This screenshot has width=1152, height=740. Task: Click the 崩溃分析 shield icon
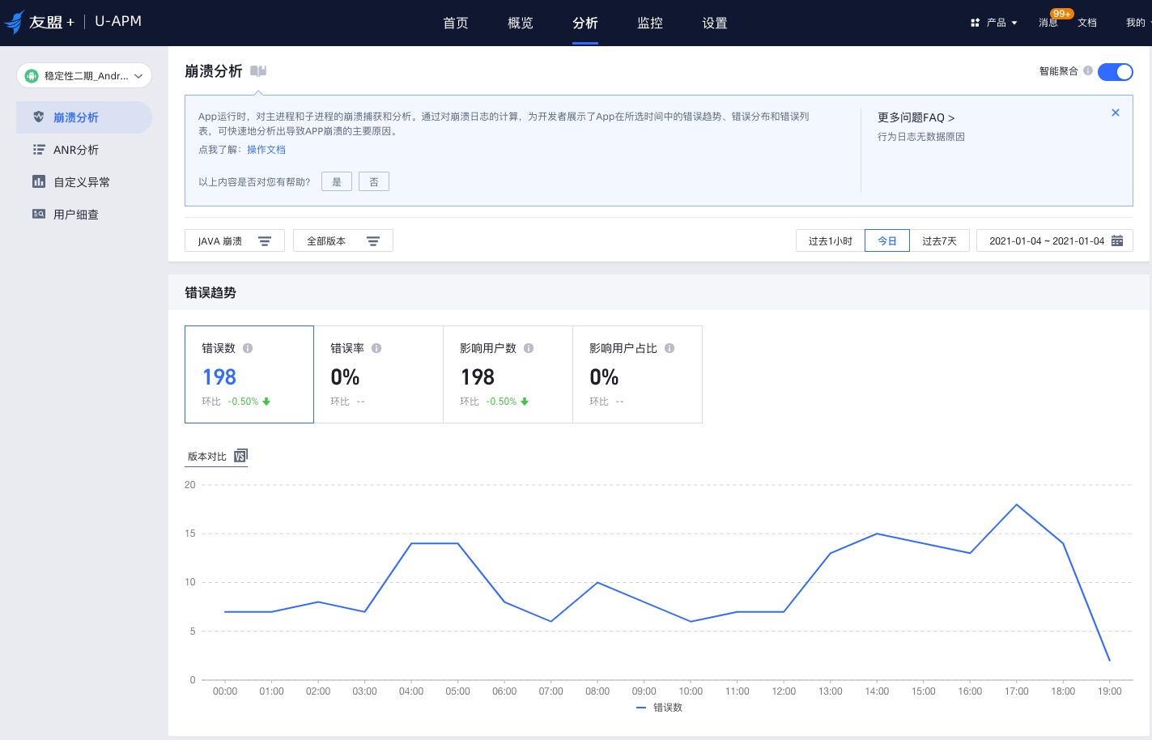point(39,117)
